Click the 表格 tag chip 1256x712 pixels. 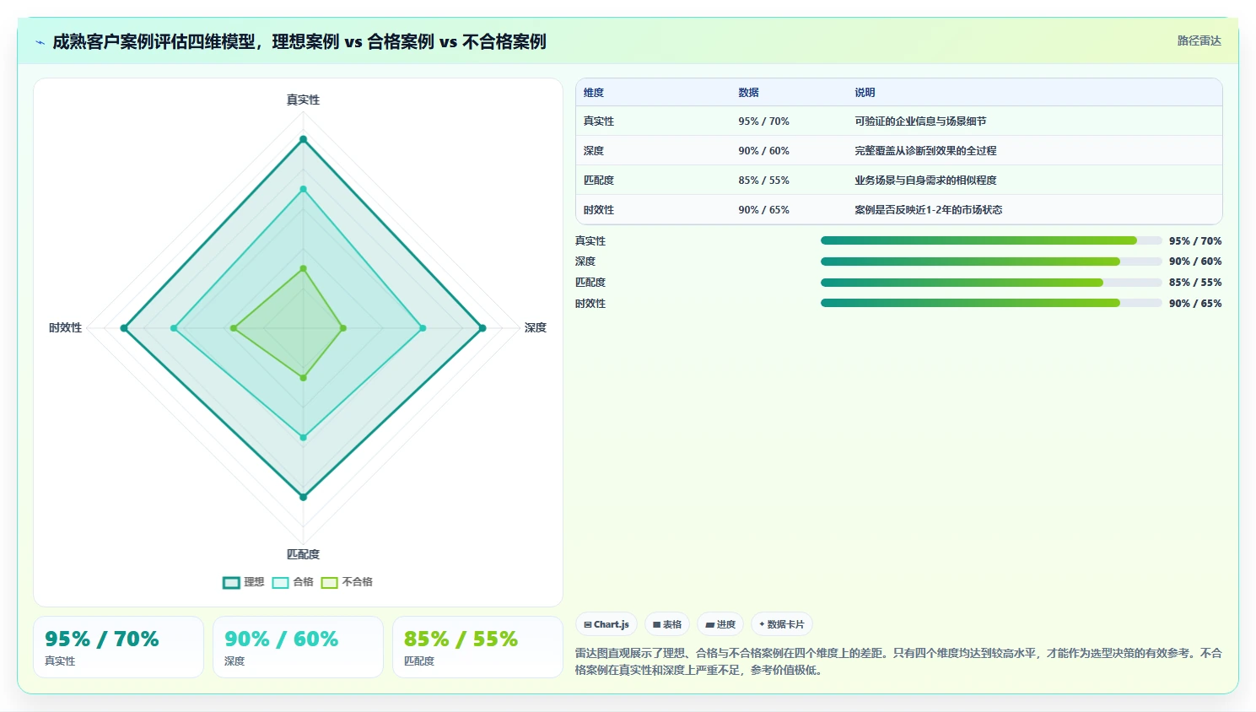coord(667,624)
